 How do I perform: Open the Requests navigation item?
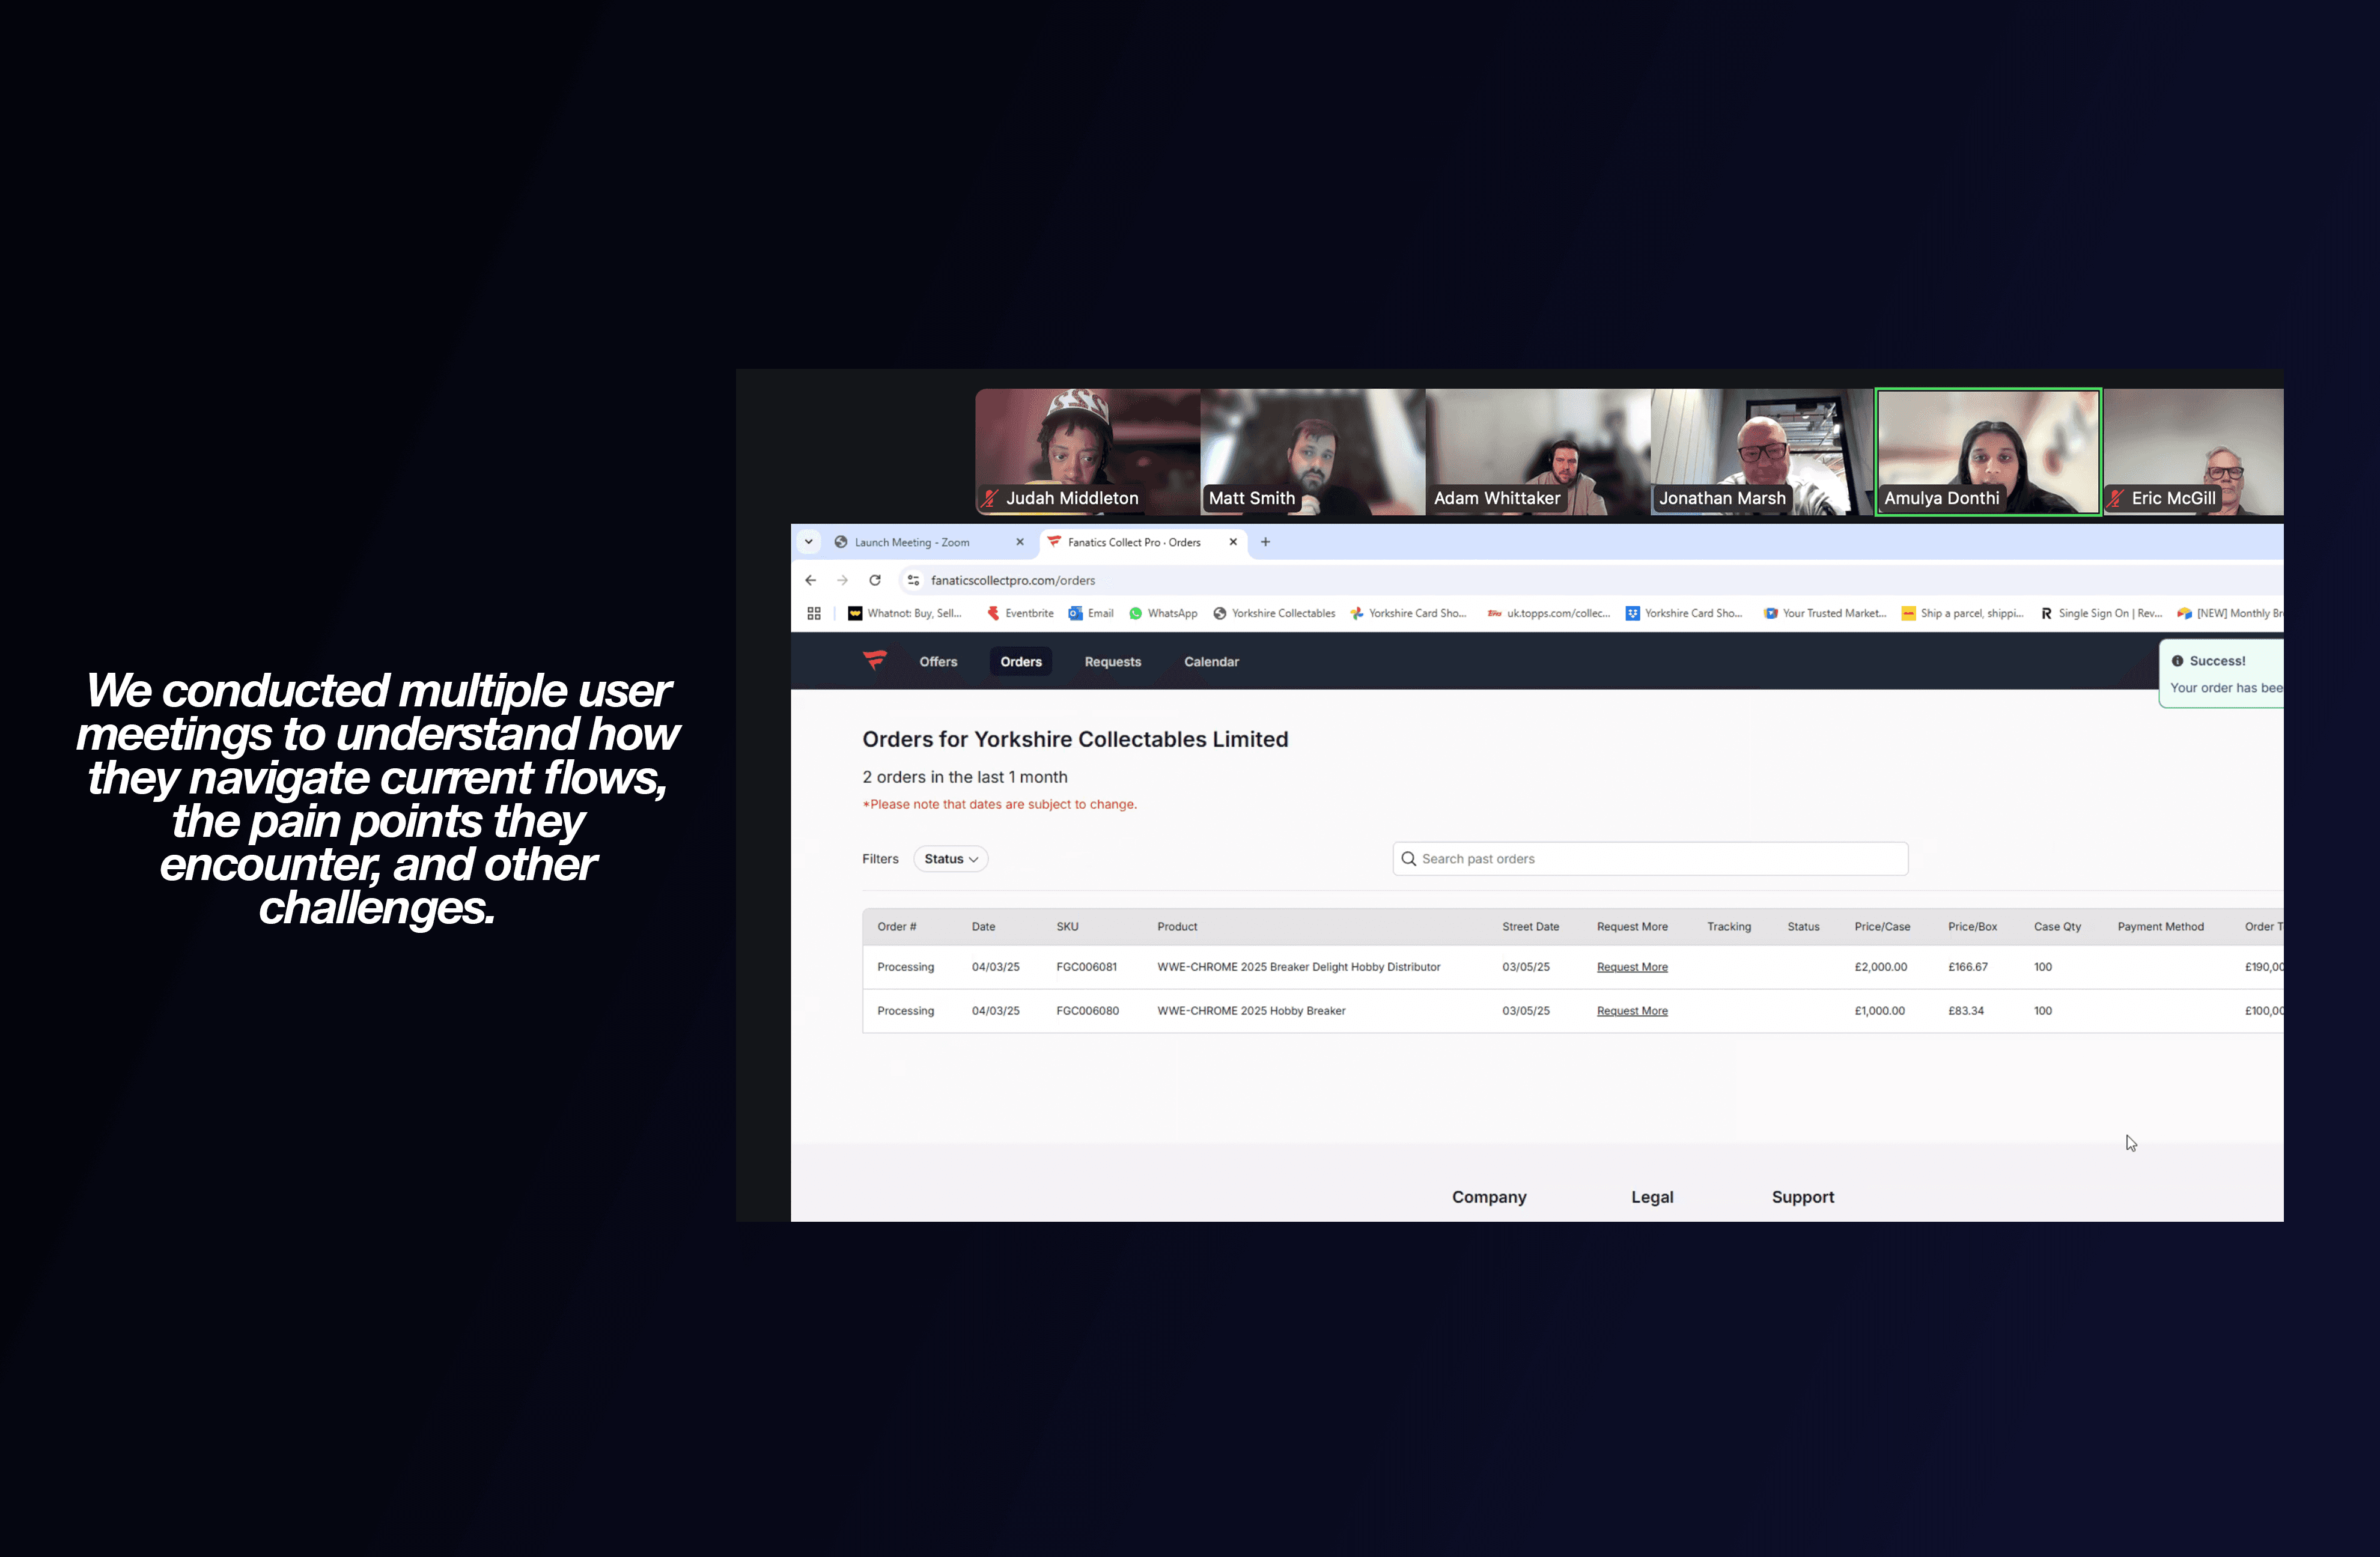1112,662
